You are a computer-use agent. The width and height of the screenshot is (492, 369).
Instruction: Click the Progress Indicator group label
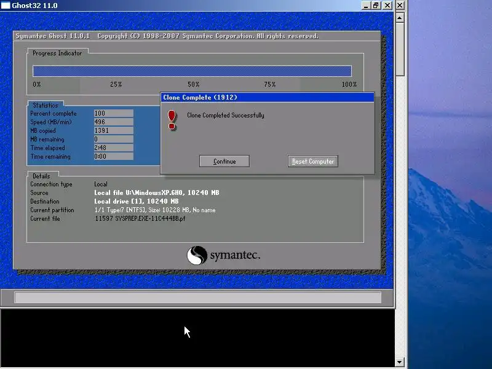[x=57, y=54]
